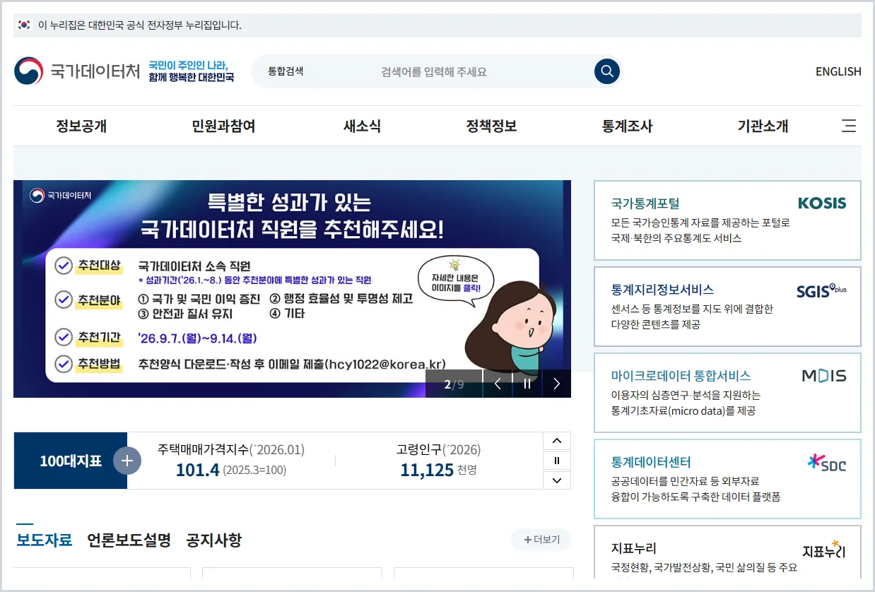Click the banner slide counter 2/9
The width and height of the screenshot is (875, 592).
454,384
